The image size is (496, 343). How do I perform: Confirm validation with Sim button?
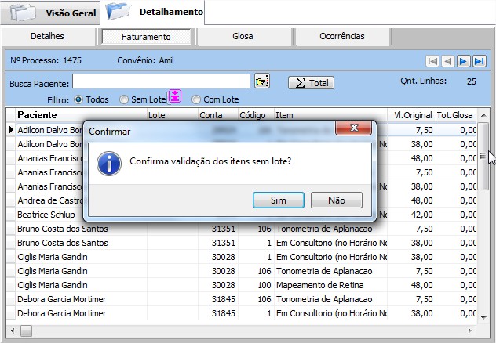pyautogui.click(x=278, y=200)
